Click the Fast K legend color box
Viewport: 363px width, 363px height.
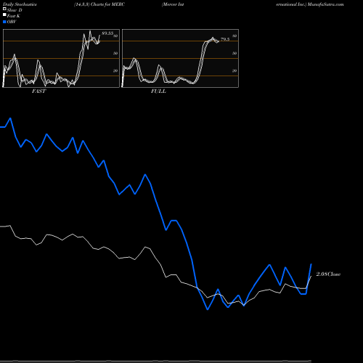(x=4, y=15)
